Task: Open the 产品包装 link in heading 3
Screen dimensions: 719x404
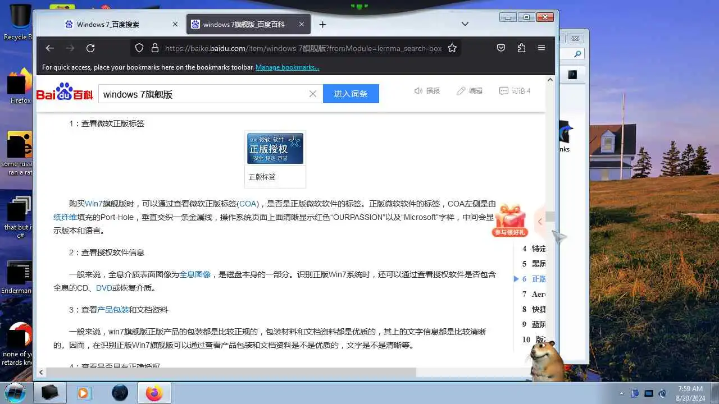Action: pos(113,310)
